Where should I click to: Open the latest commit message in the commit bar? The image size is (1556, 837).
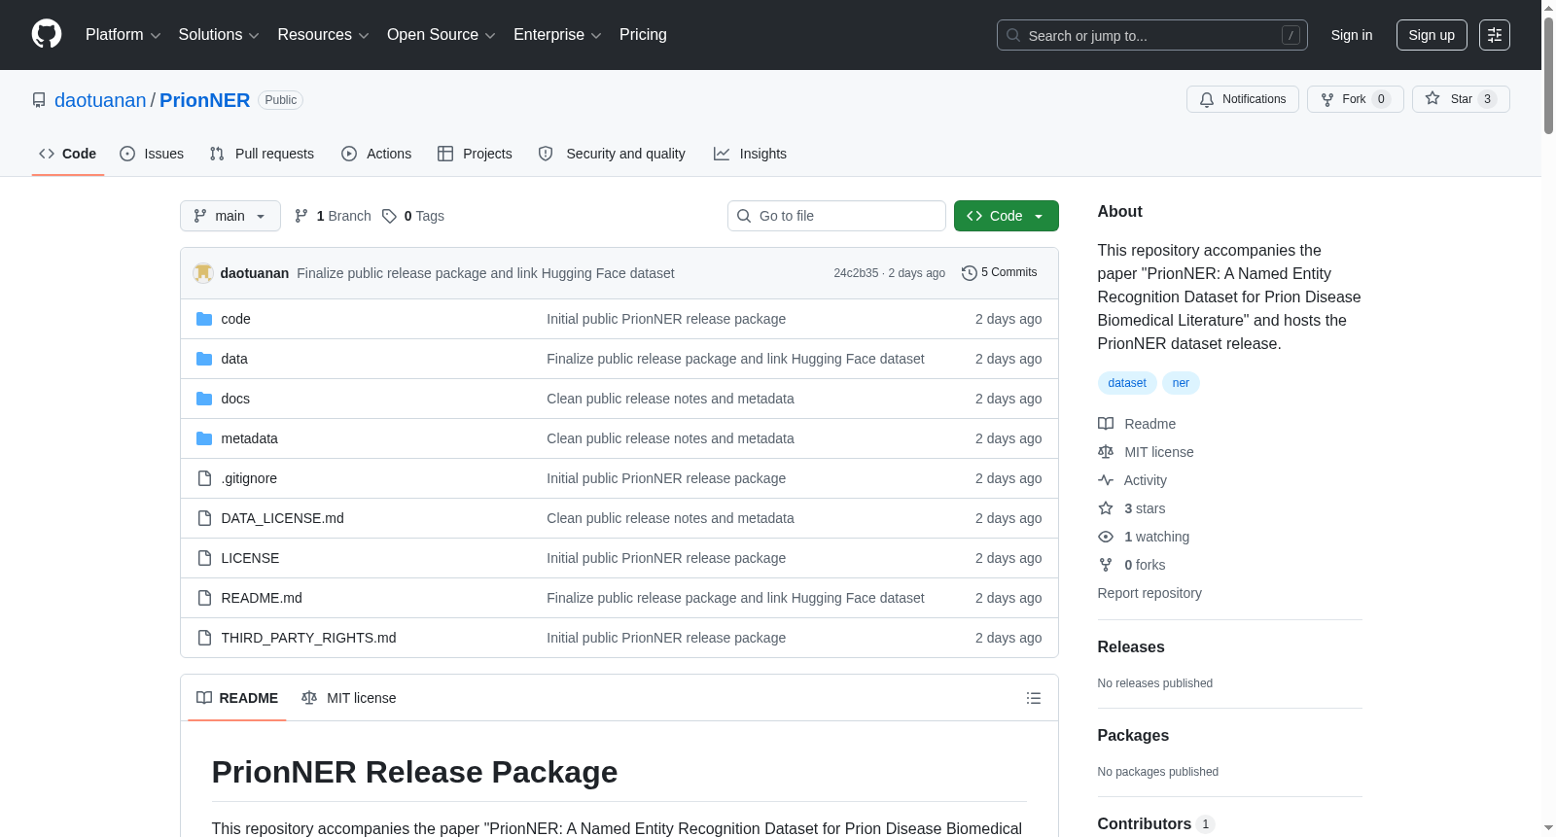tap(485, 273)
